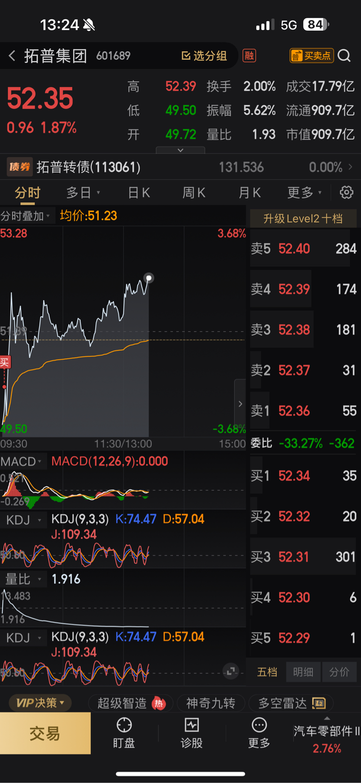Select the 五档 order book tab
This screenshot has width=361, height=783.
(267, 672)
